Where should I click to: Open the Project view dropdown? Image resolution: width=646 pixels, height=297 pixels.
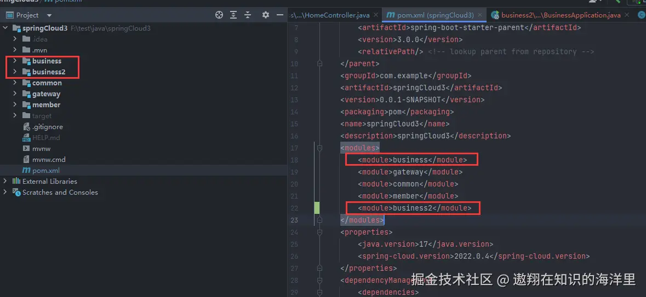(x=49, y=16)
